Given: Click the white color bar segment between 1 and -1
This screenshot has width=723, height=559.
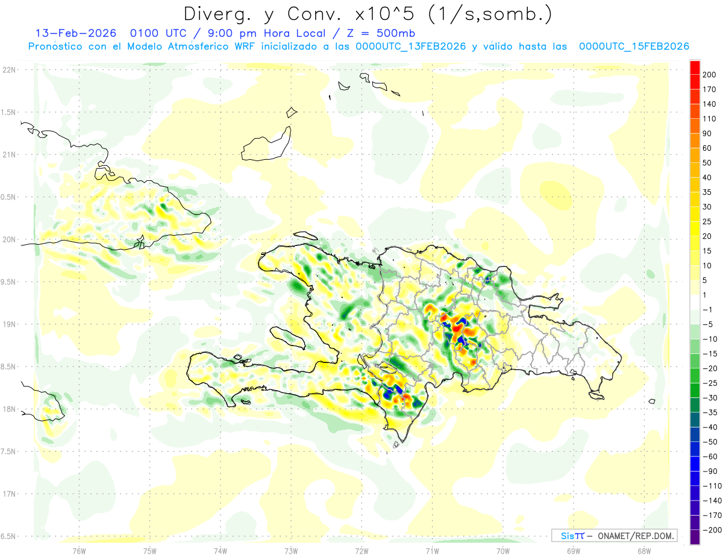Looking at the screenshot, I should tap(695, 302).
